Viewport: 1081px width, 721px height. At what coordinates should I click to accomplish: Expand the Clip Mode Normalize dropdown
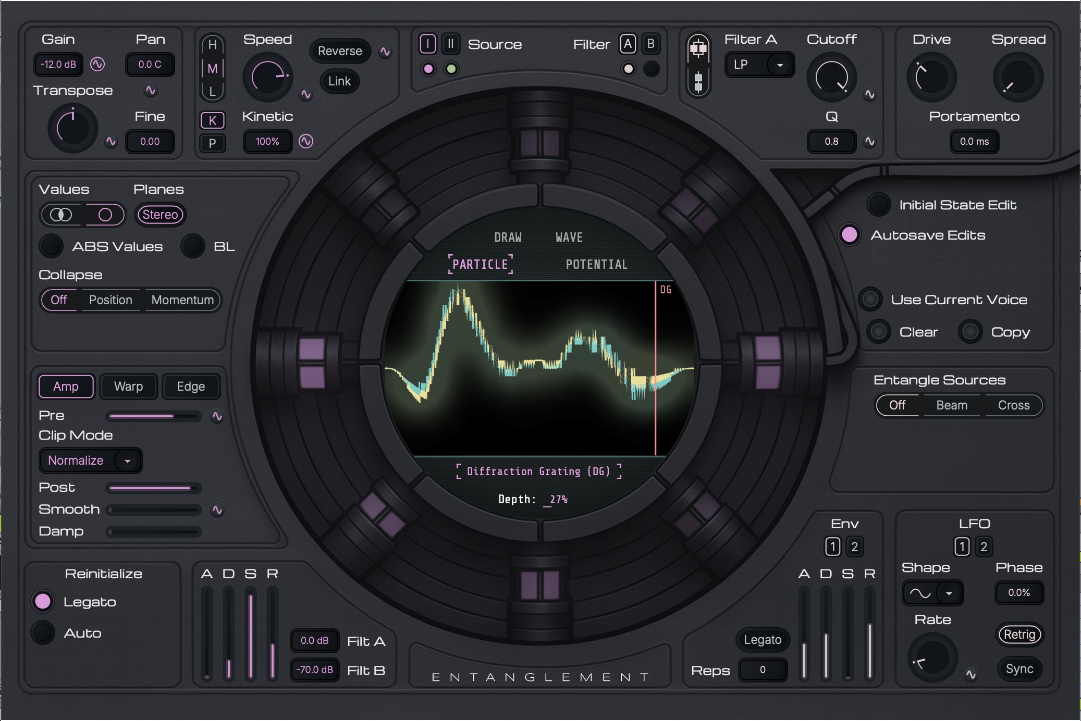click(x=90, y=461)
